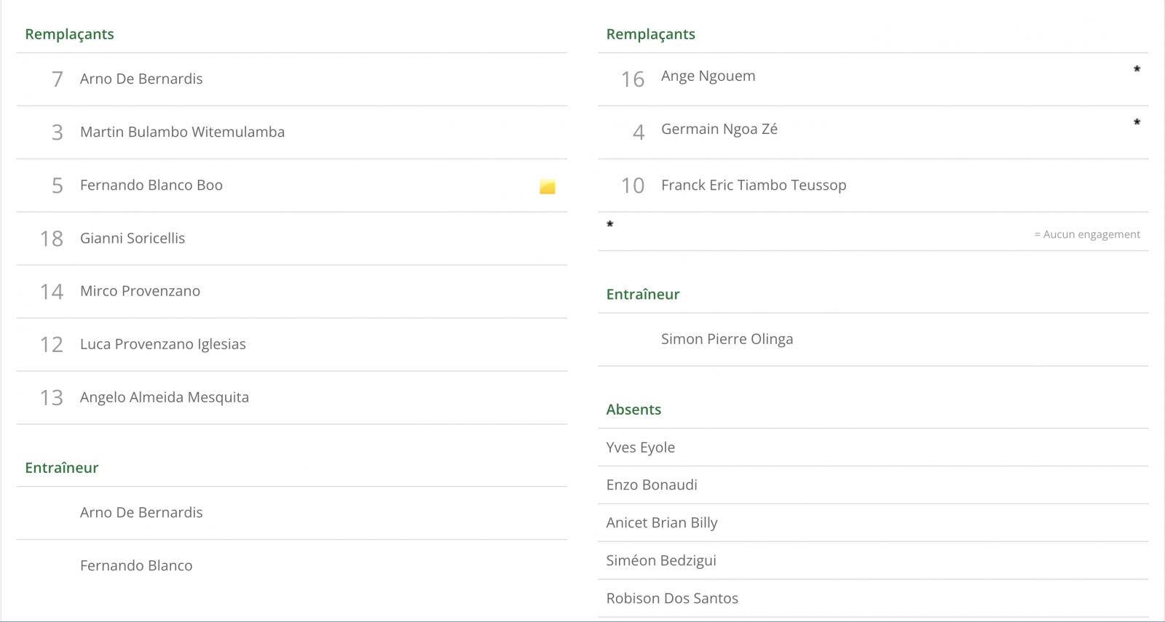Click the legend asterisk before Aucun engagement
1165x622 pixels.
click(610, 225)
